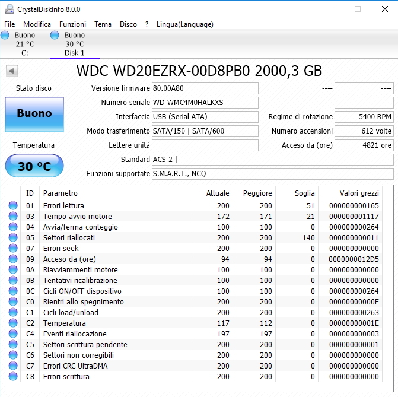Click the Funzioni supportate field

273,174
